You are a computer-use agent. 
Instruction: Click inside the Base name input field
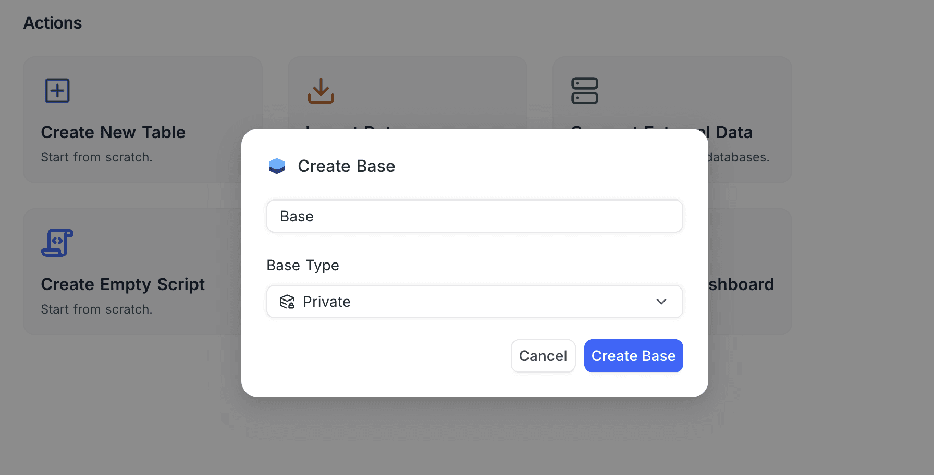click(x=474, y=216)
